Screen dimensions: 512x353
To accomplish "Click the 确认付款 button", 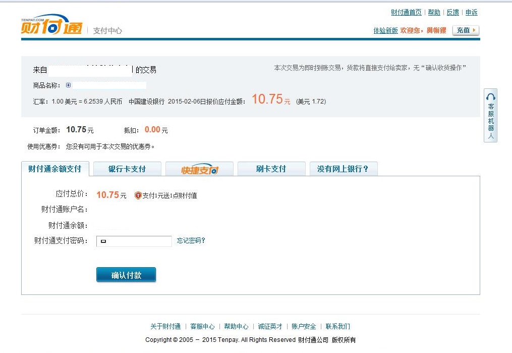I will click(x=126, y=275).
